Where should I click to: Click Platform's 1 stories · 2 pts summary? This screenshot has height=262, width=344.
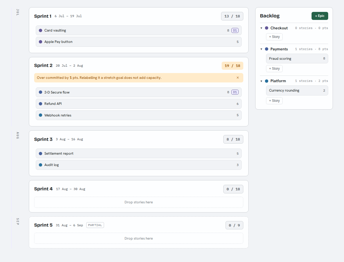pos(312,81)
